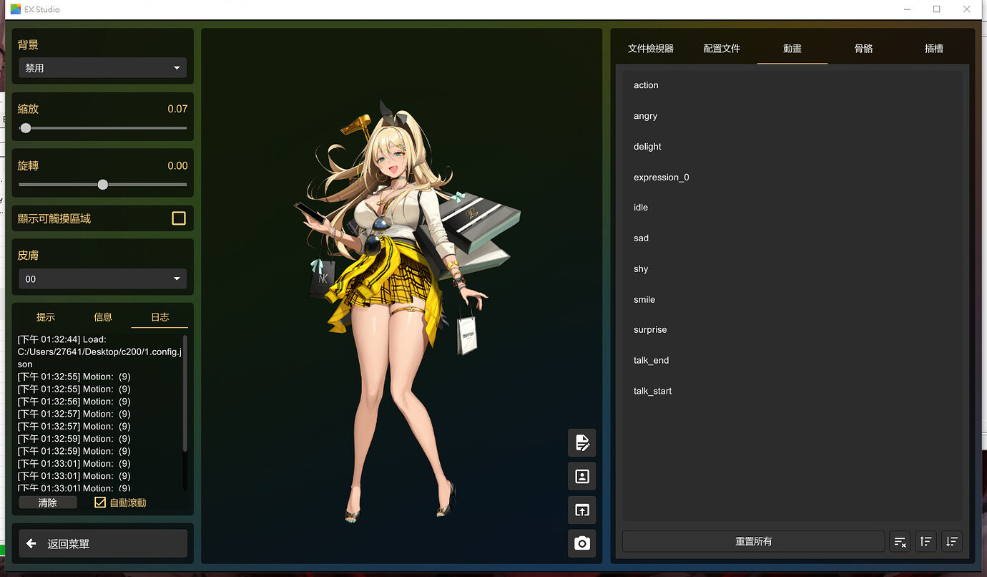The image size is (987, 577).
Task: Sort animations descending with the sort icon
Action: click(951, 542)
